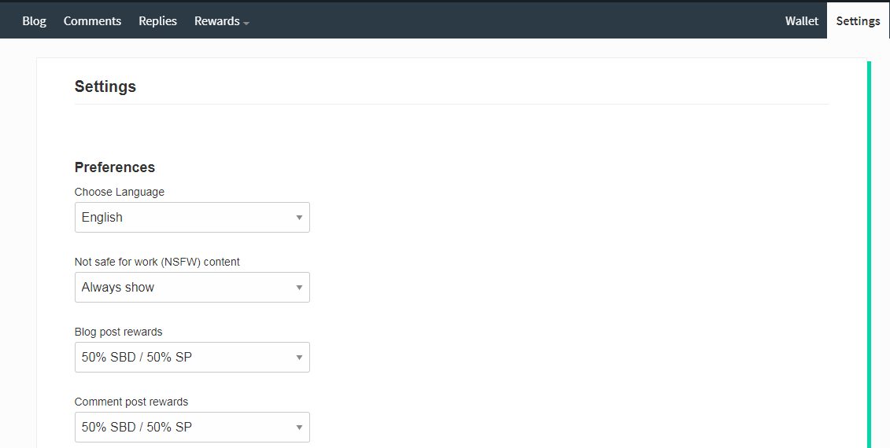Click the green vertical bar at right edge

869,255
